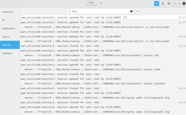Select the journalctl -e command entry at 18:17
Viewport: 186px width, 115px height.
tap(103, 27)
